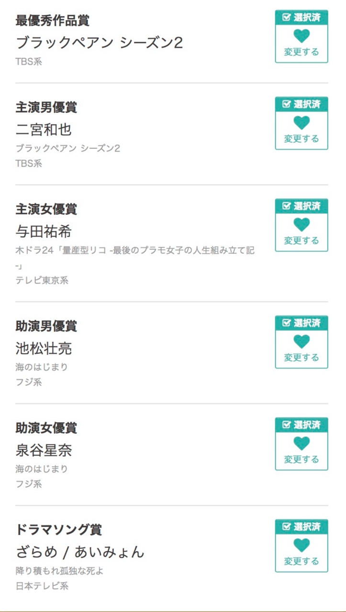Select the ブラックペアン シーズン2 best drama title
346x612 pixels.
[x=100, y=43]
